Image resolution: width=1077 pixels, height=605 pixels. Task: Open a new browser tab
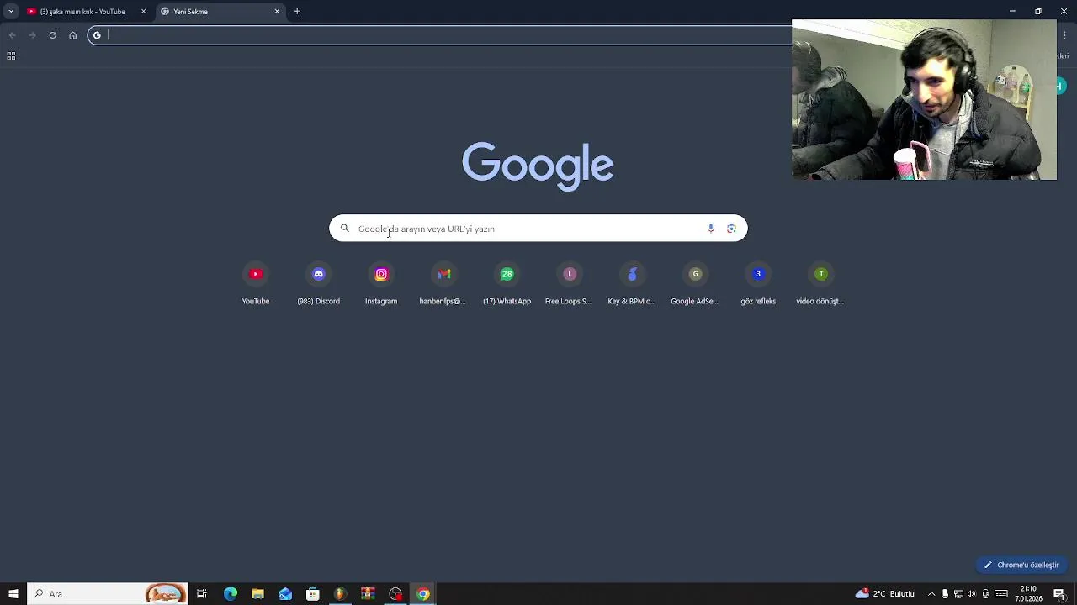click(297, 12)
